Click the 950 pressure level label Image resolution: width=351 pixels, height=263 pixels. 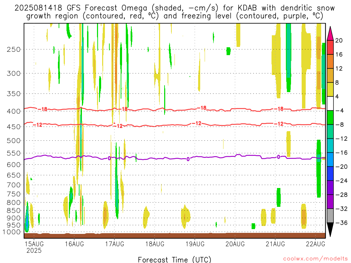tap(14, 225)
